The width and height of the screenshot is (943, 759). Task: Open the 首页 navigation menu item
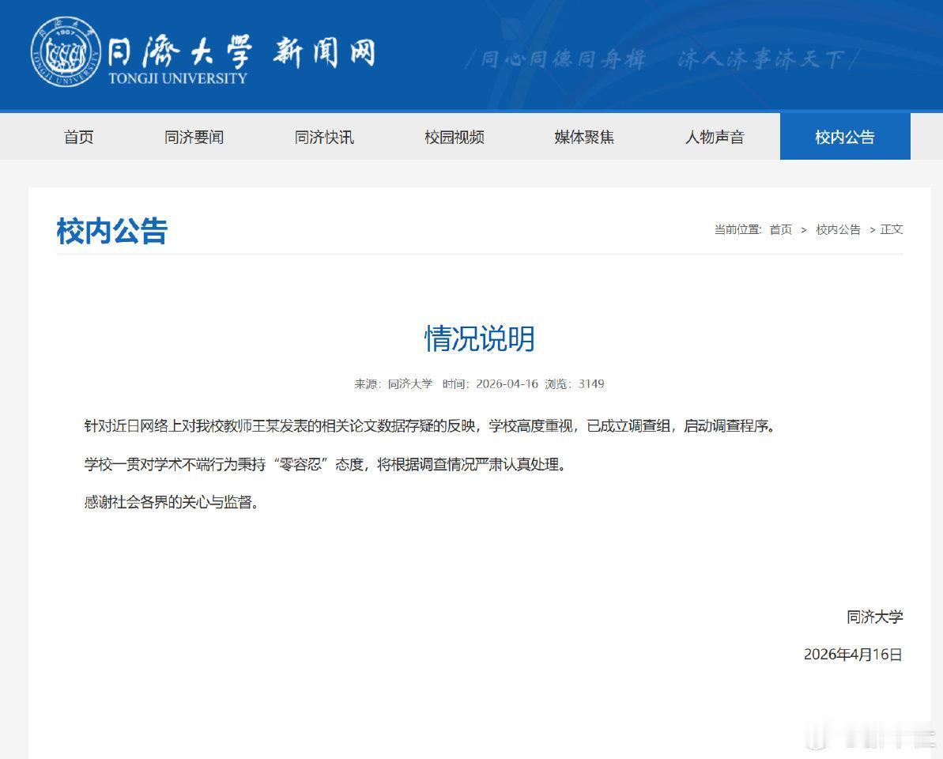tap(77, 137)
